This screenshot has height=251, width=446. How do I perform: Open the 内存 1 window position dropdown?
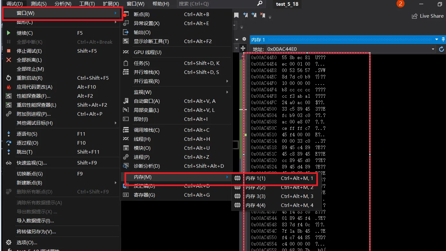(437, 39)
